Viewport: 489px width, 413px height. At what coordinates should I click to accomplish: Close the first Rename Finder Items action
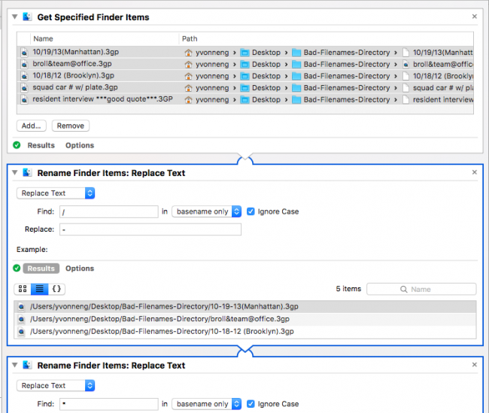tap(474, 172)
